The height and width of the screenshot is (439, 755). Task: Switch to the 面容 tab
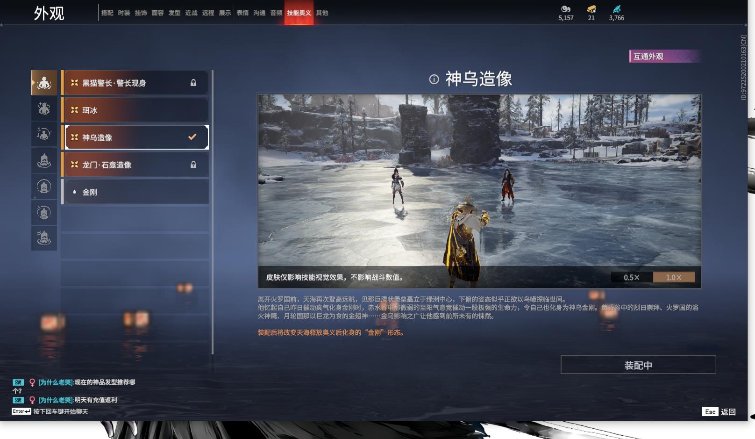(158, 13)
